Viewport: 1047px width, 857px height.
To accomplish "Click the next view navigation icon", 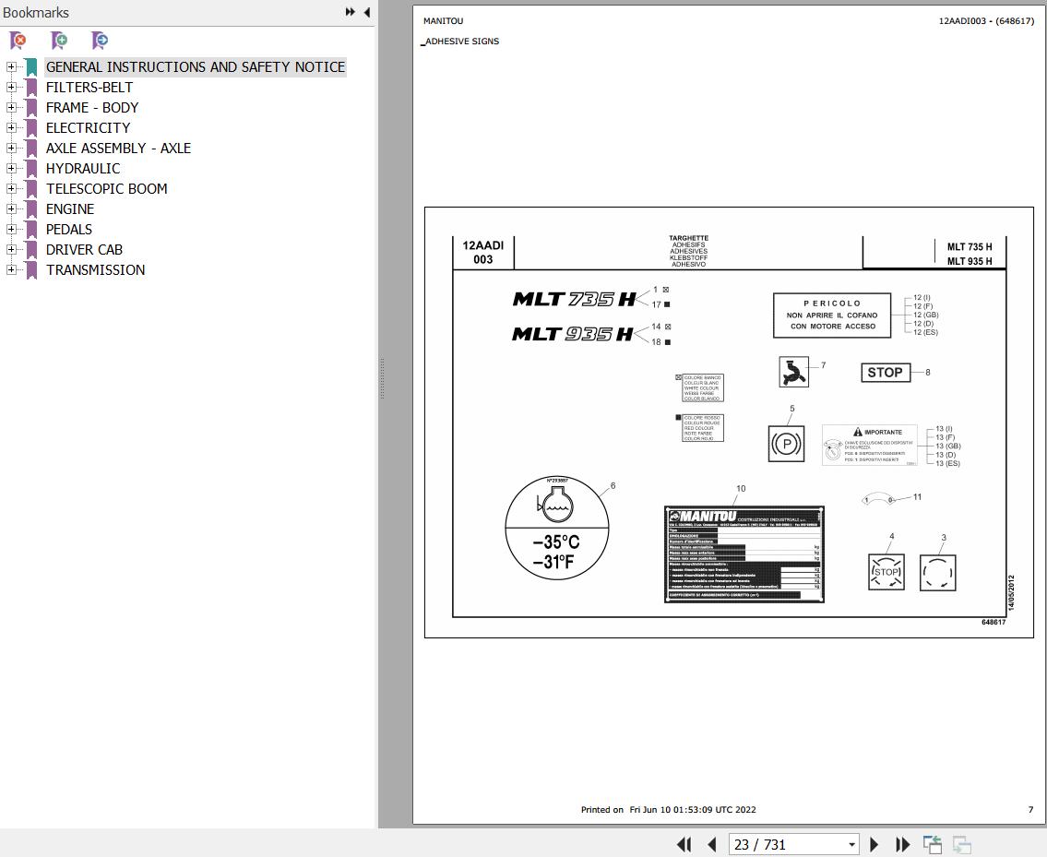I will (961, 844).
